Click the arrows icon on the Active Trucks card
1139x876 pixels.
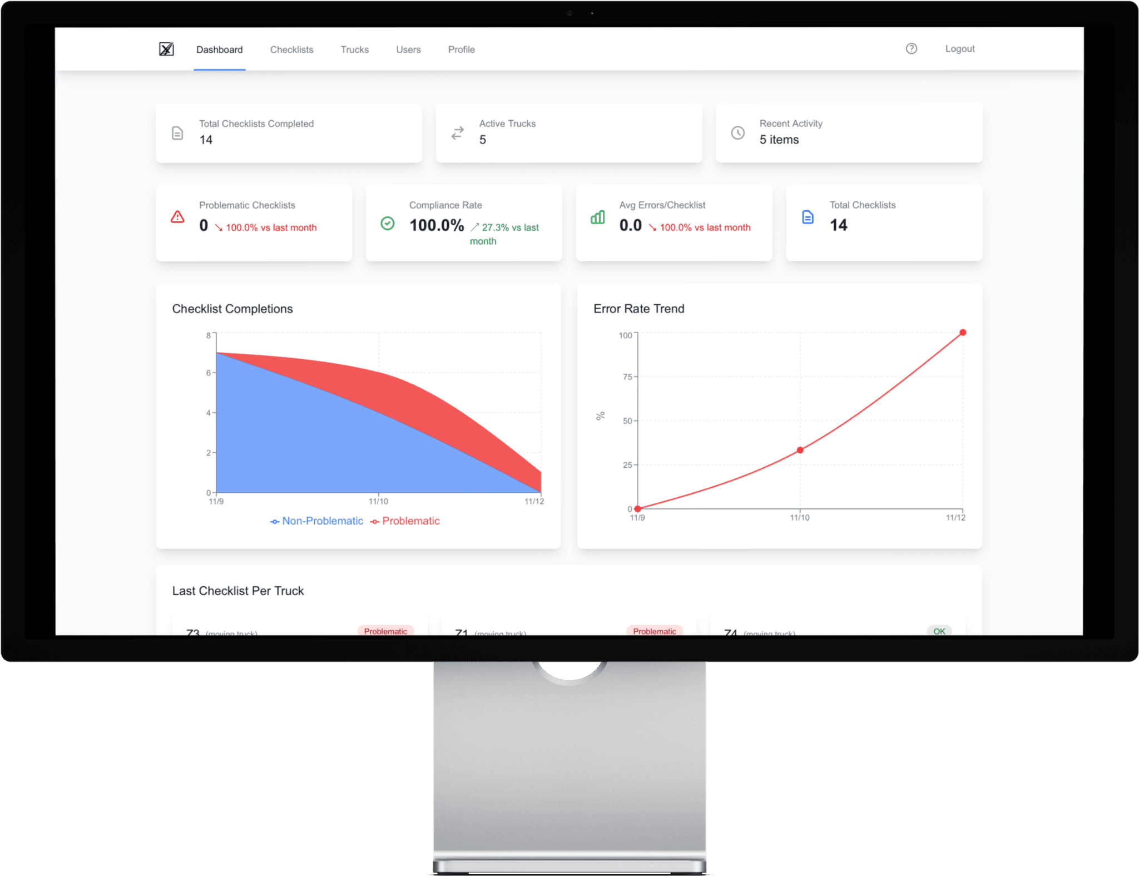(x=457, y=133)
